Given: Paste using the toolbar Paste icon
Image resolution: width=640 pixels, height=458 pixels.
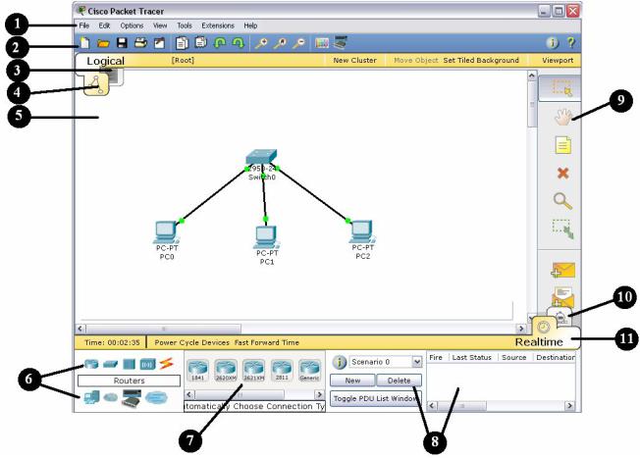Looking at the screenshot, I should tap(201, 42).
